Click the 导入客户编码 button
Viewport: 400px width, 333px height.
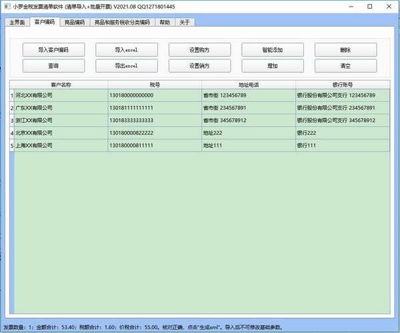pos(53,50)
